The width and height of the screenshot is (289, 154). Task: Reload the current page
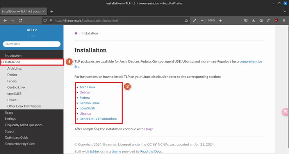click(20, 20)
